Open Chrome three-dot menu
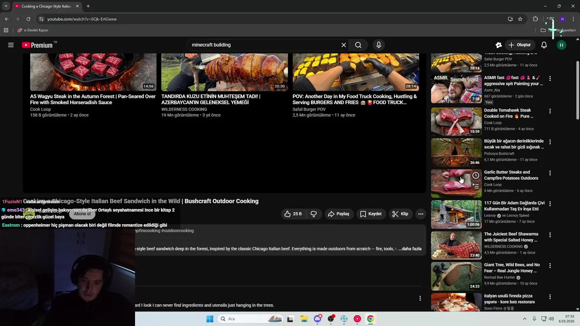Image resolution: width=580 pixels, height=326 pixels. 574,19
